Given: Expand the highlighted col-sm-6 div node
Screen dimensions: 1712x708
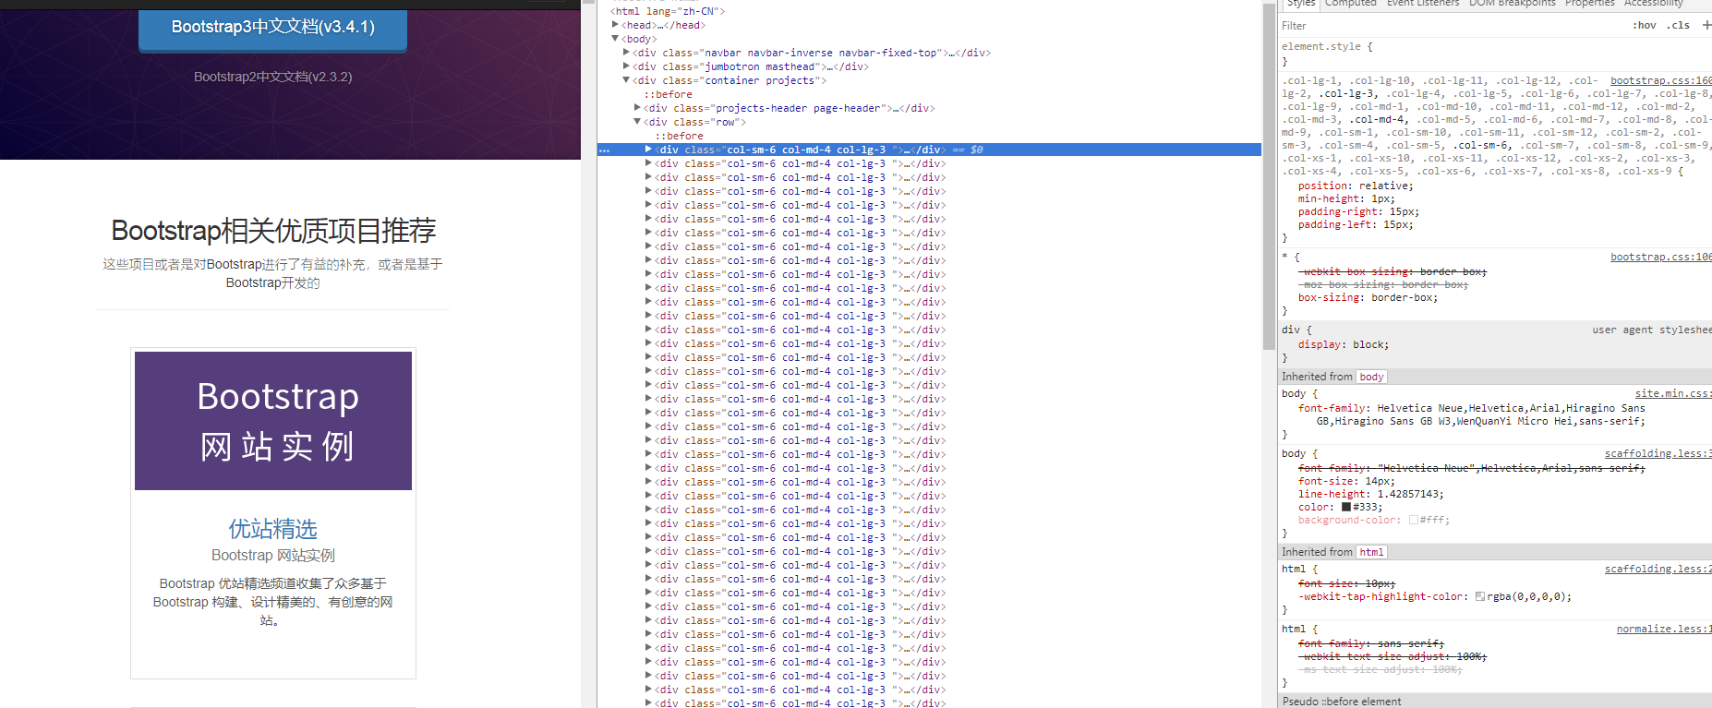Looking at the screenshot, I should click(x=648, y=150).
